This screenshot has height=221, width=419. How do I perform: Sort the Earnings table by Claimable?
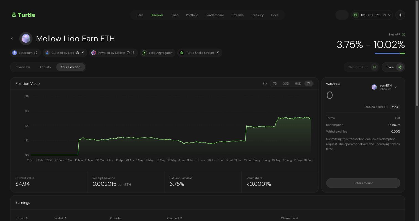[x=289, y=218]
